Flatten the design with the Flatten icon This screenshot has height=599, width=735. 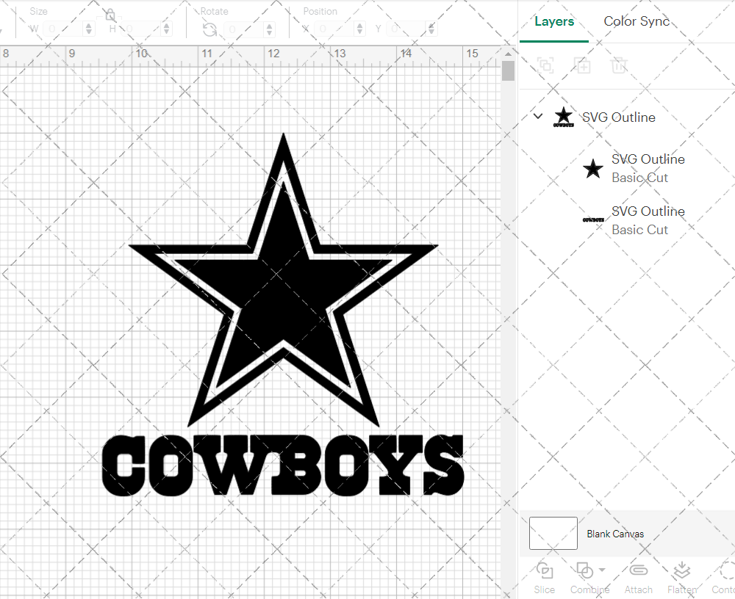[682, 571]
